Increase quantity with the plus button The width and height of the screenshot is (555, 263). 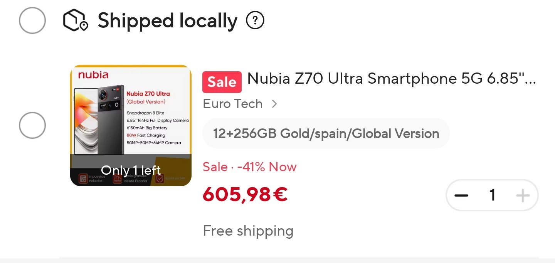523,196
